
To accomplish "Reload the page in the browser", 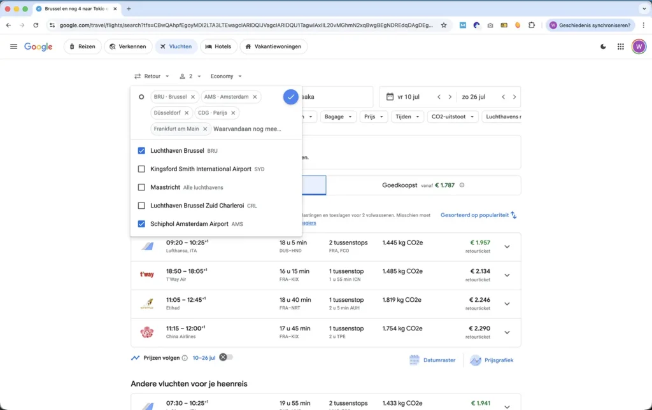I will pos(37,25).
